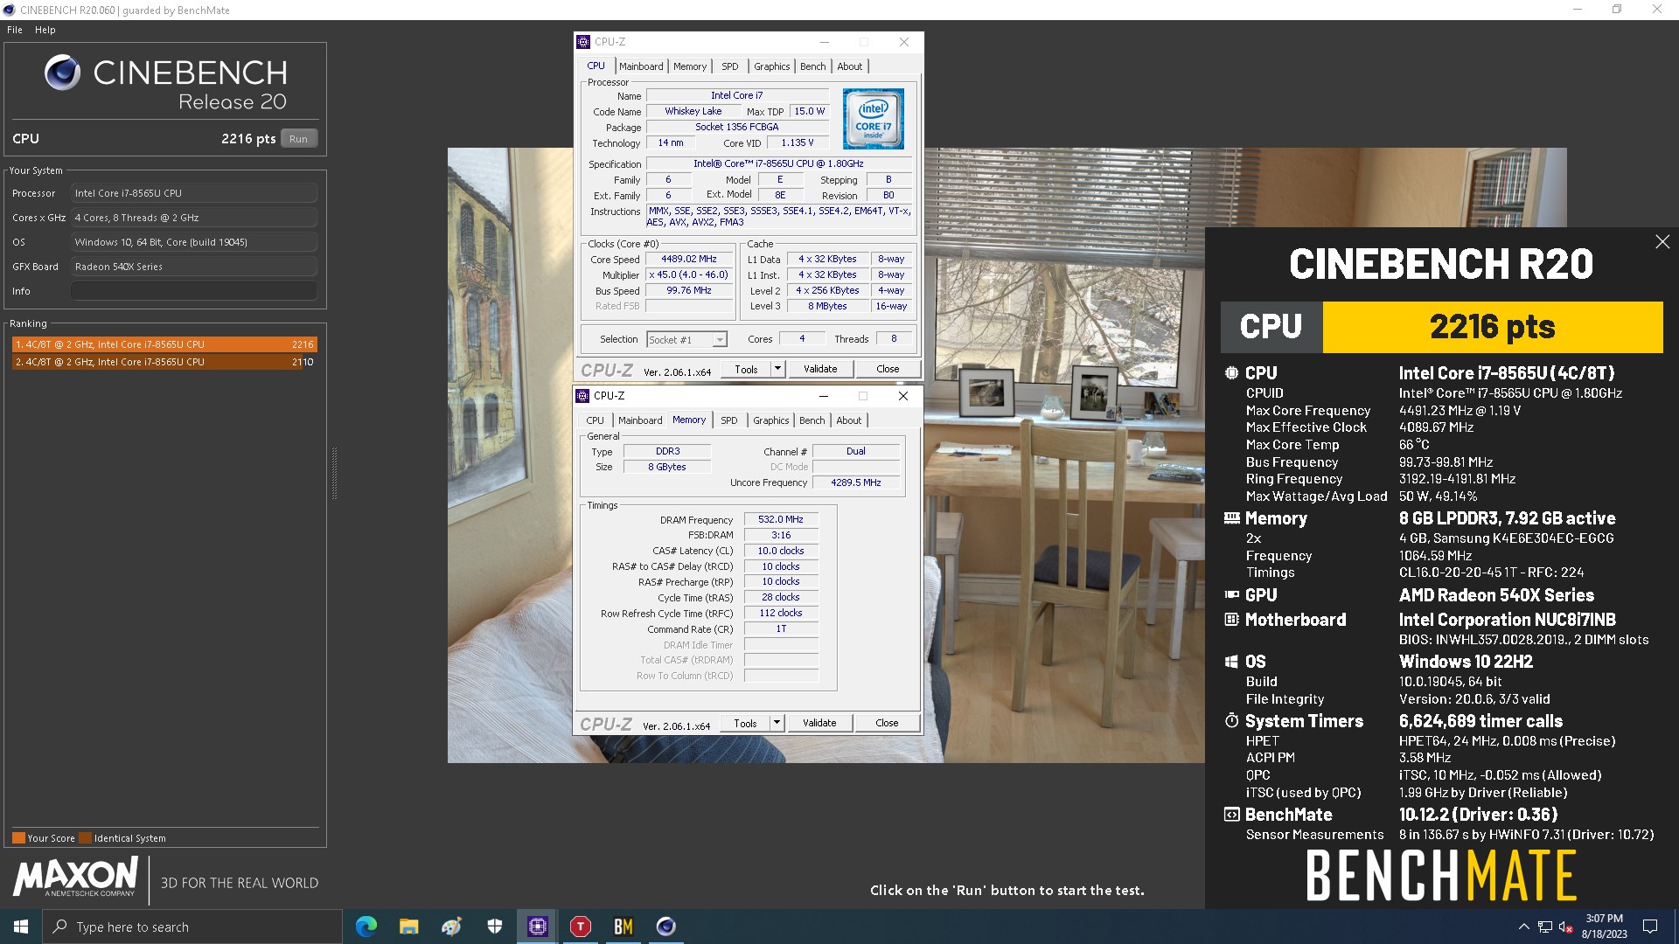Open Socket #1 selection dropdown
The height and width of the screenshot is (944, 1679).
coord(687,340)
